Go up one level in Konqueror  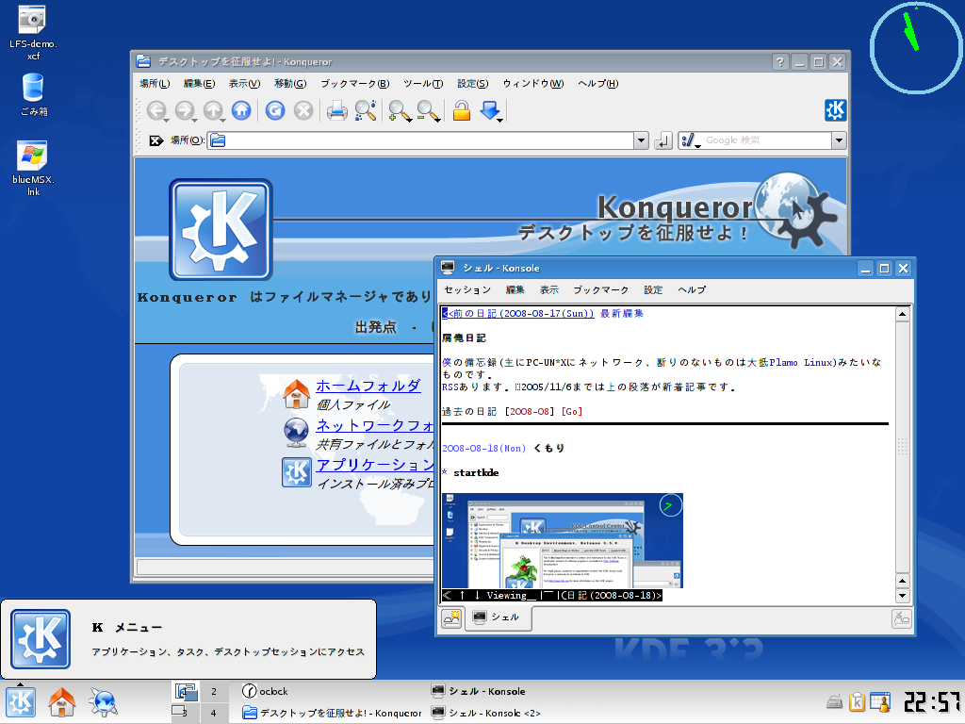(213, 111)
